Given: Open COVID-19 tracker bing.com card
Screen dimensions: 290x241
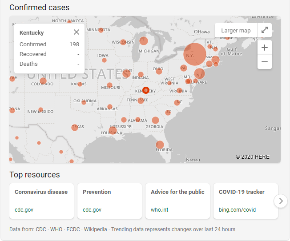Looking at the screenshot, I should pos(246,201).
